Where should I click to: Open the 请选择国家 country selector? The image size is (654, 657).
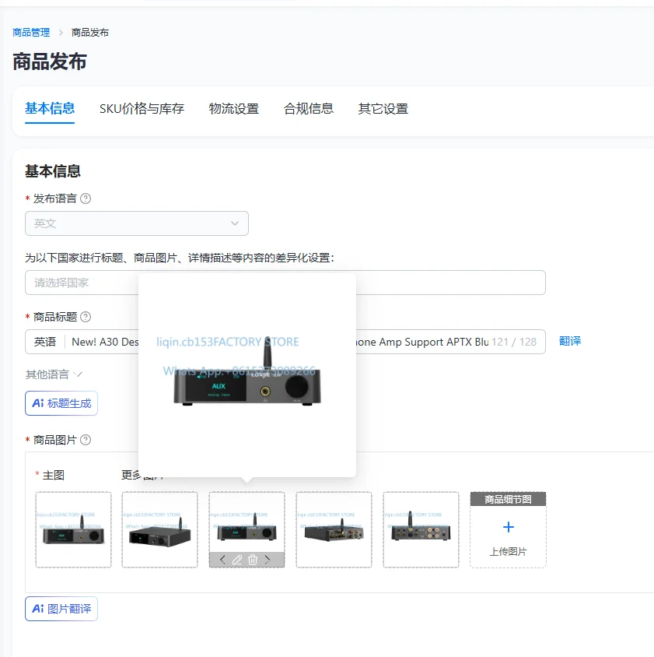(285, 283)
